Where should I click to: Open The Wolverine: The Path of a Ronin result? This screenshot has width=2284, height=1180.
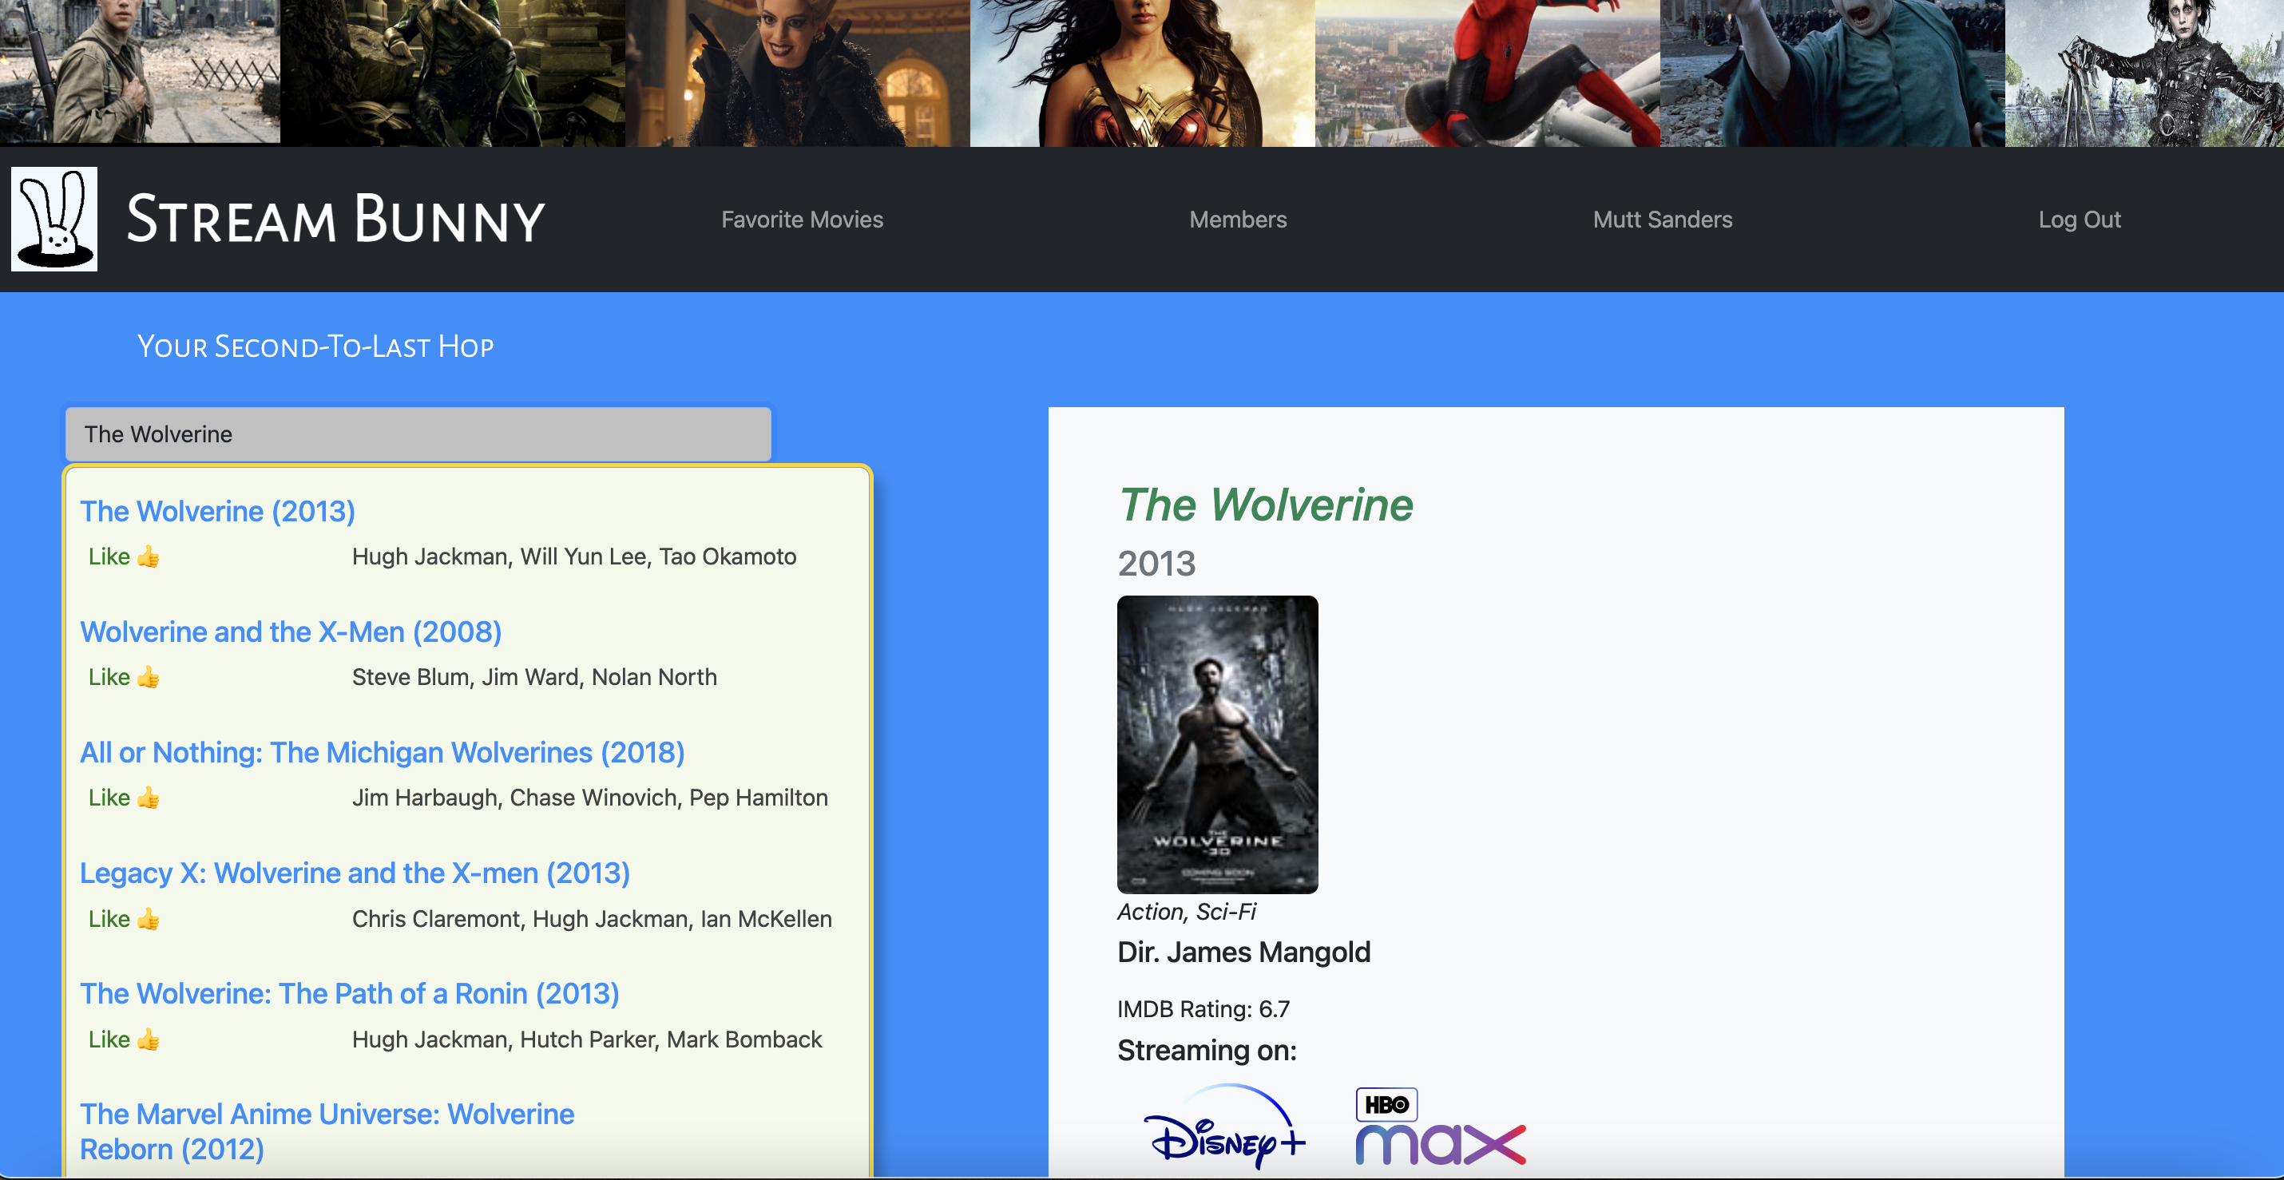349,994
